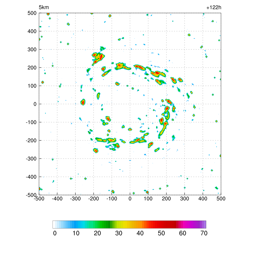The image size is (260, 260).
Task: Select the y-axis tick label -400
Action: pyautogui.click(x=31, y=177)
